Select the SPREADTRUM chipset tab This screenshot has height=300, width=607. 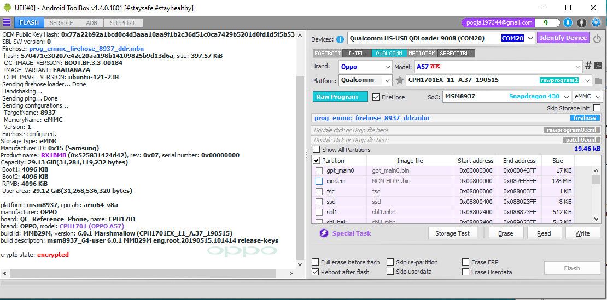pyautogui.click(x=457, y=54)
